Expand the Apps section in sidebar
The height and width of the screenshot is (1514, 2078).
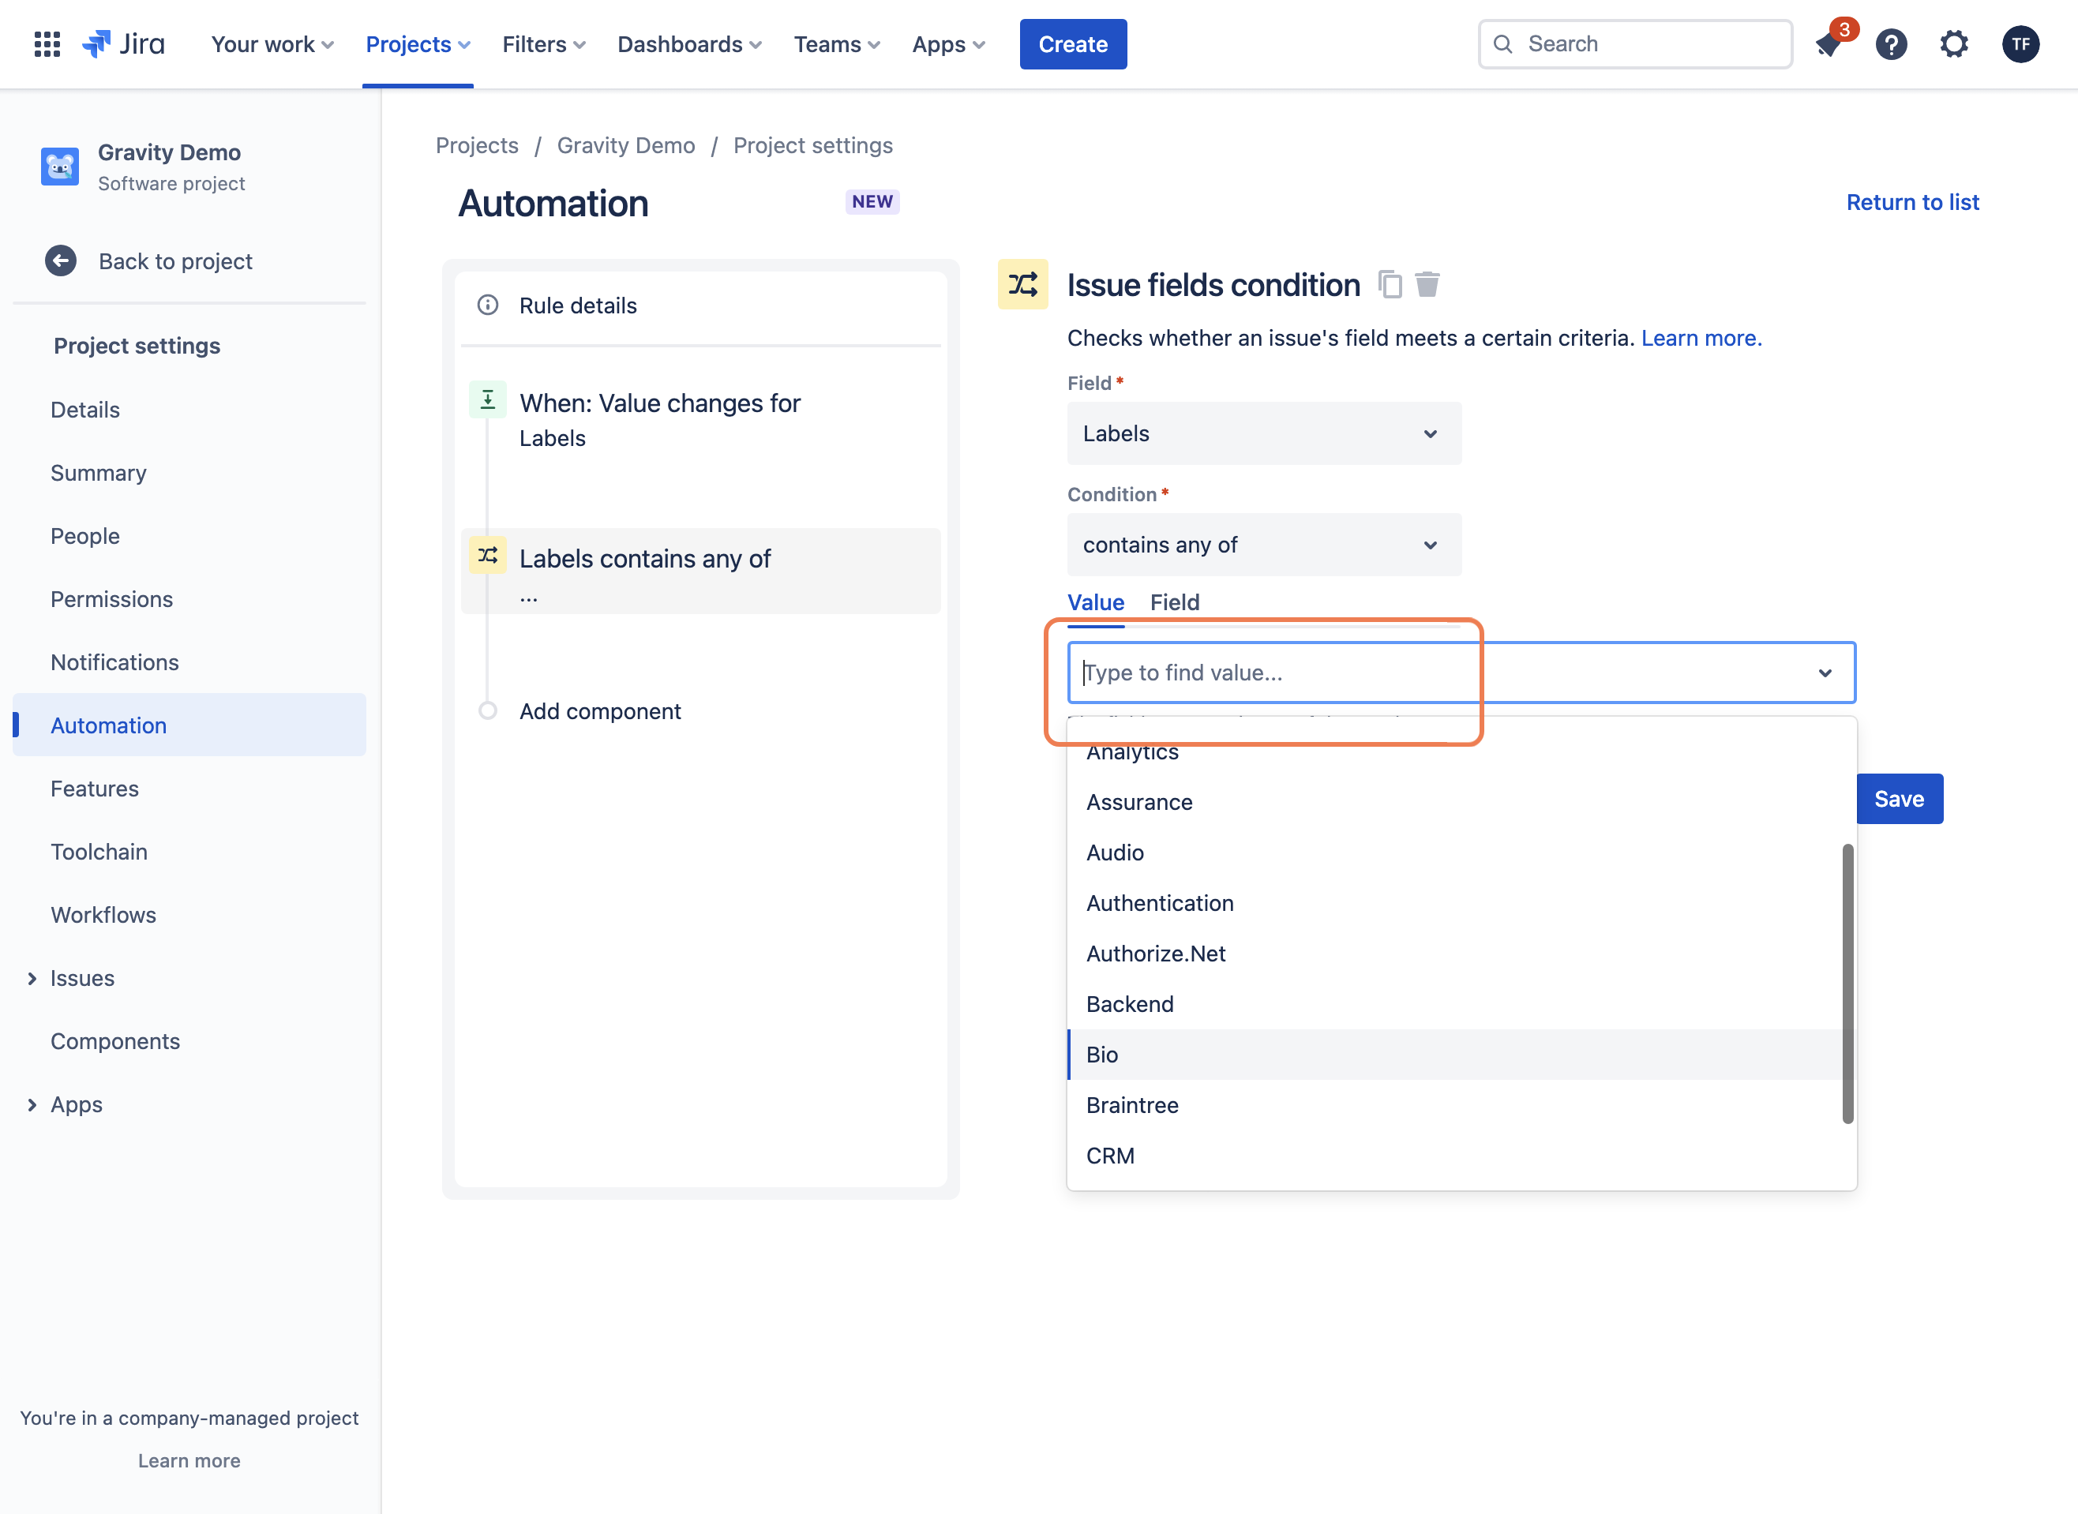pos(32,1105)
